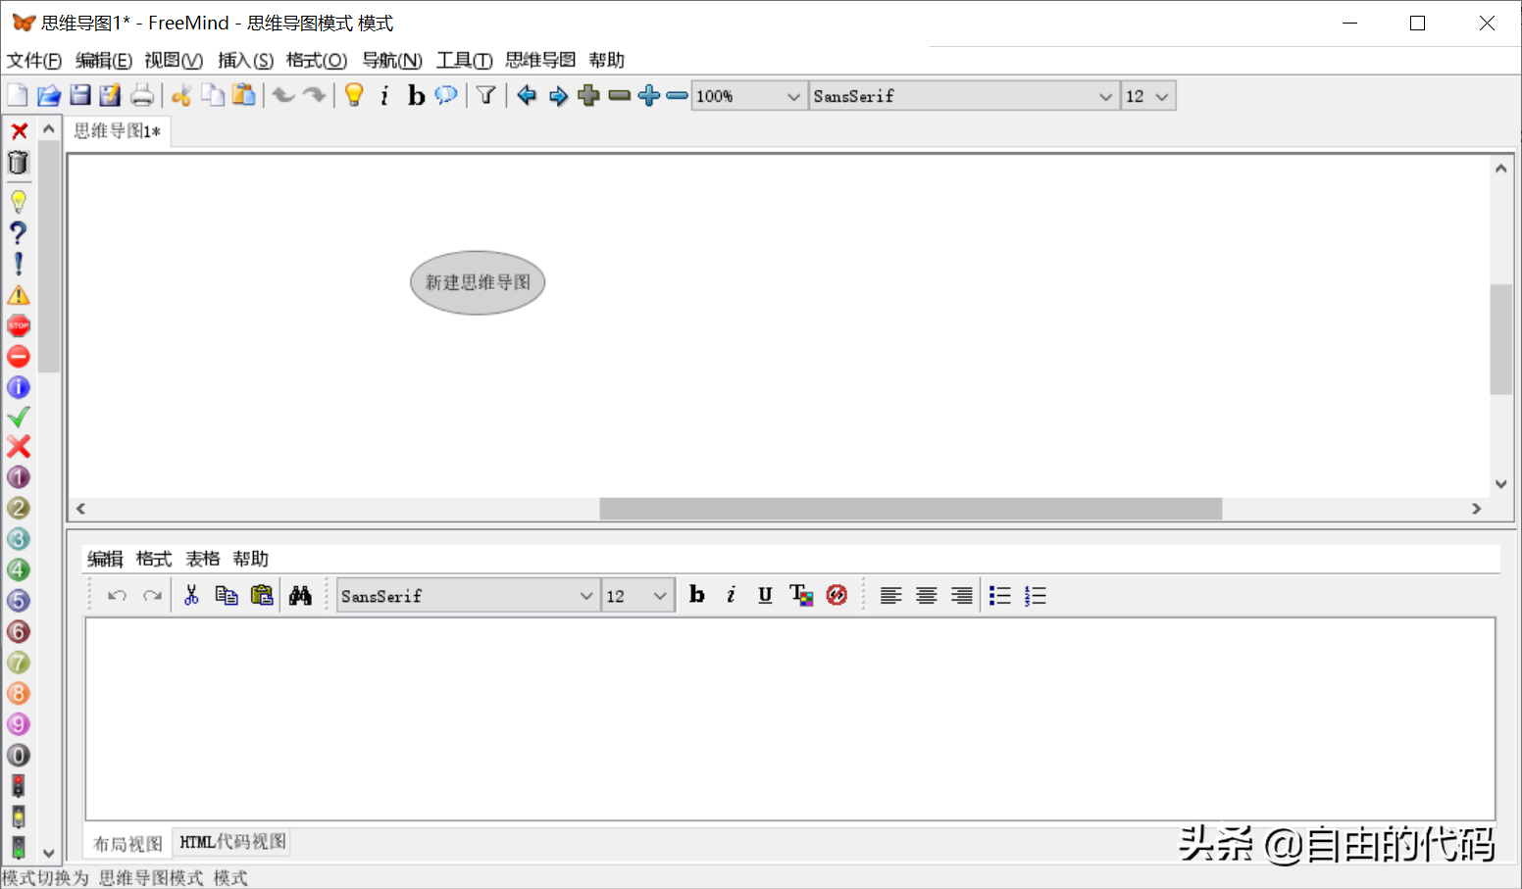Screen dimensions: 1522x889
Task: Click the binoculars find icon
Action: (x=300, y=595)
